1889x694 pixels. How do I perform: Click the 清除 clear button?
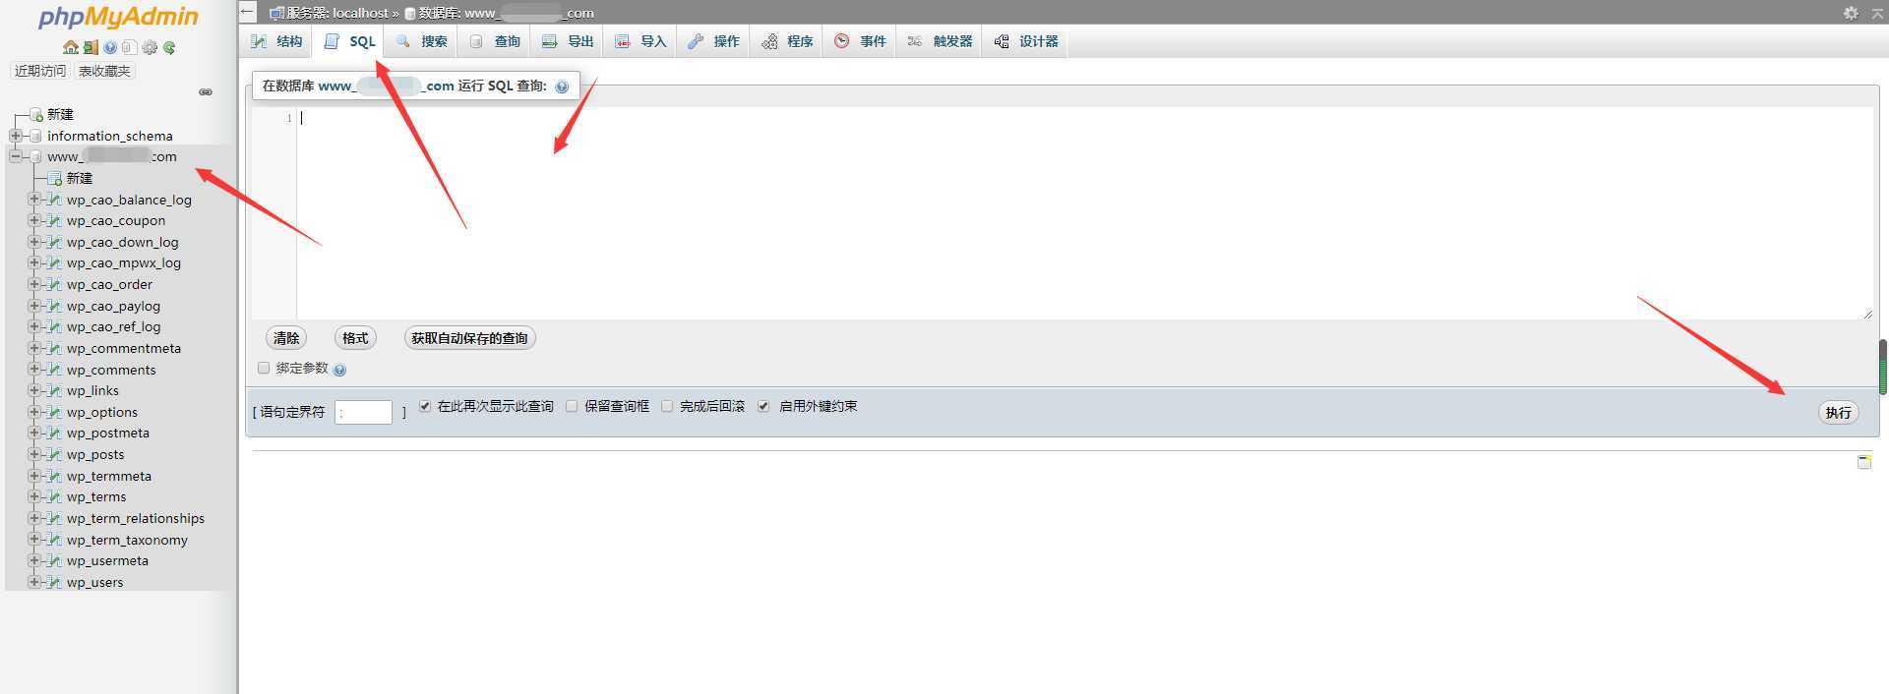pos(286,338)
